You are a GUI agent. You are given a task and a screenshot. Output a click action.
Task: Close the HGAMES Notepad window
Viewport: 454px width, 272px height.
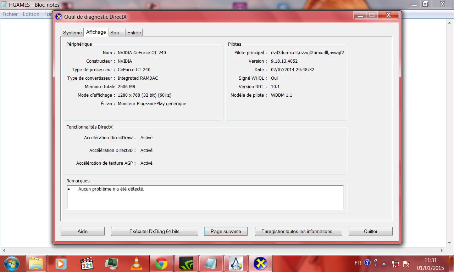pos(442,4)
